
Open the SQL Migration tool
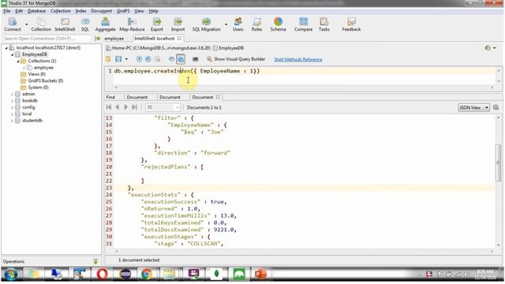click(x=207, y=24)
